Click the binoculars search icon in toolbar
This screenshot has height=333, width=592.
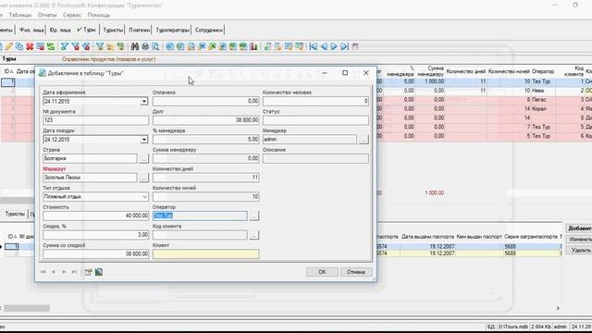pos(135,46)
